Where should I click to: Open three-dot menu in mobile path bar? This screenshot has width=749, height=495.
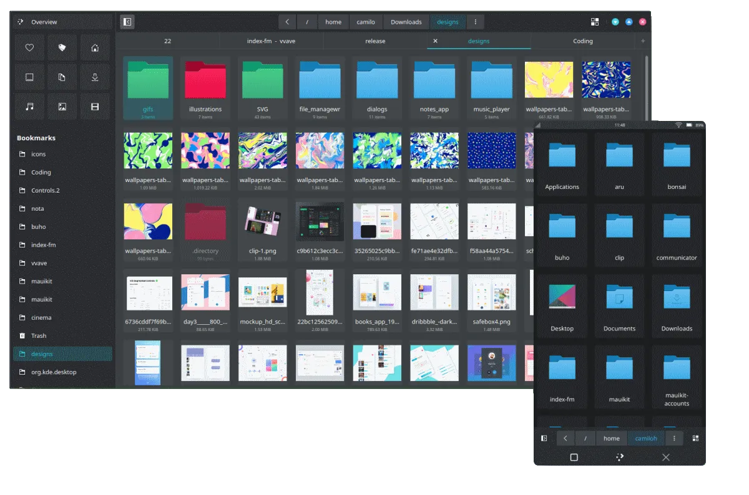674,438
